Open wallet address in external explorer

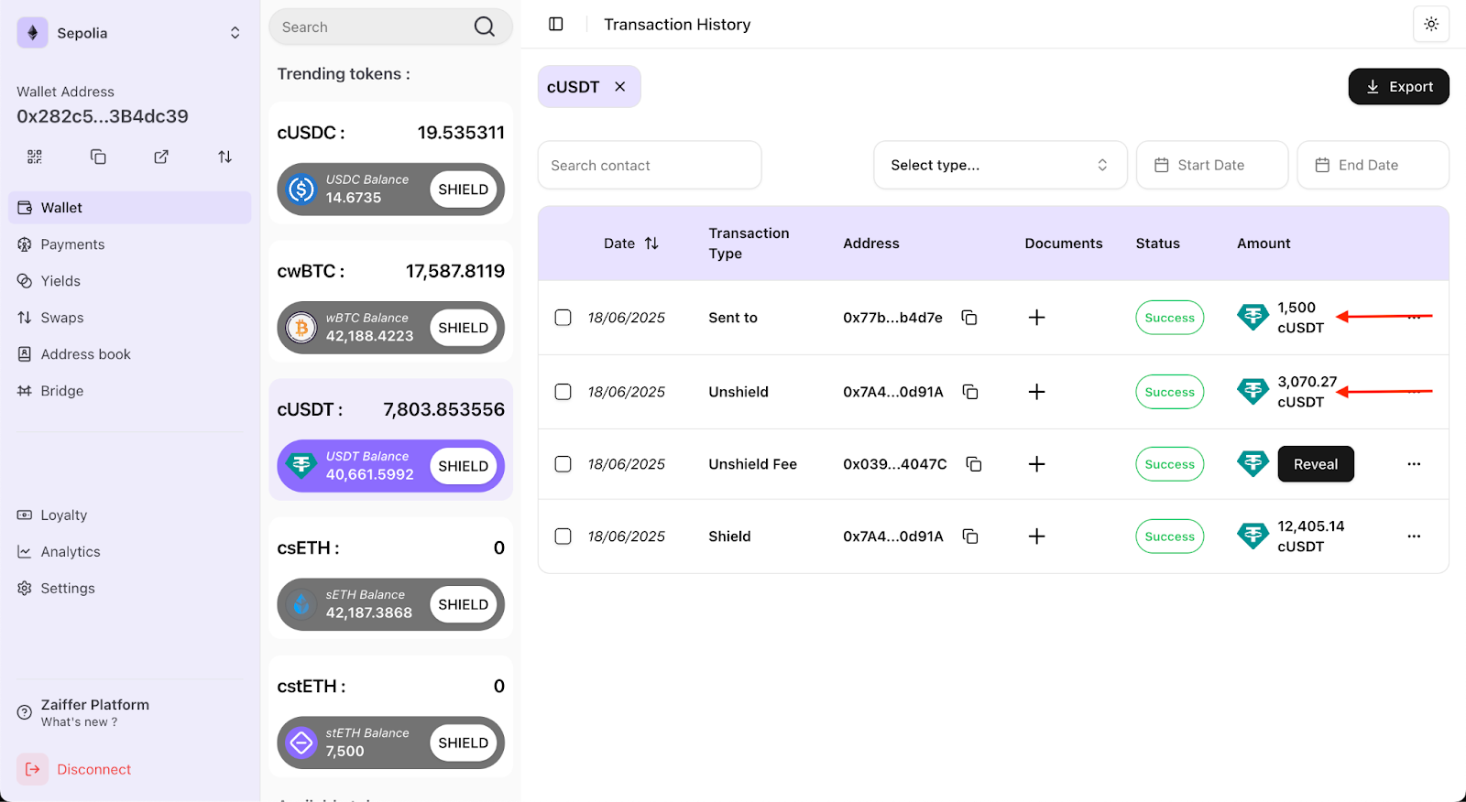[161, 157]
